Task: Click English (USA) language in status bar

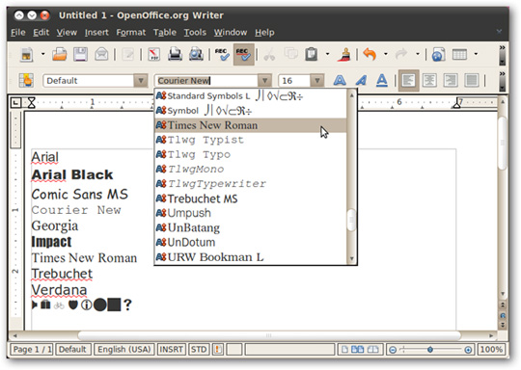Action: click(123, 350)
